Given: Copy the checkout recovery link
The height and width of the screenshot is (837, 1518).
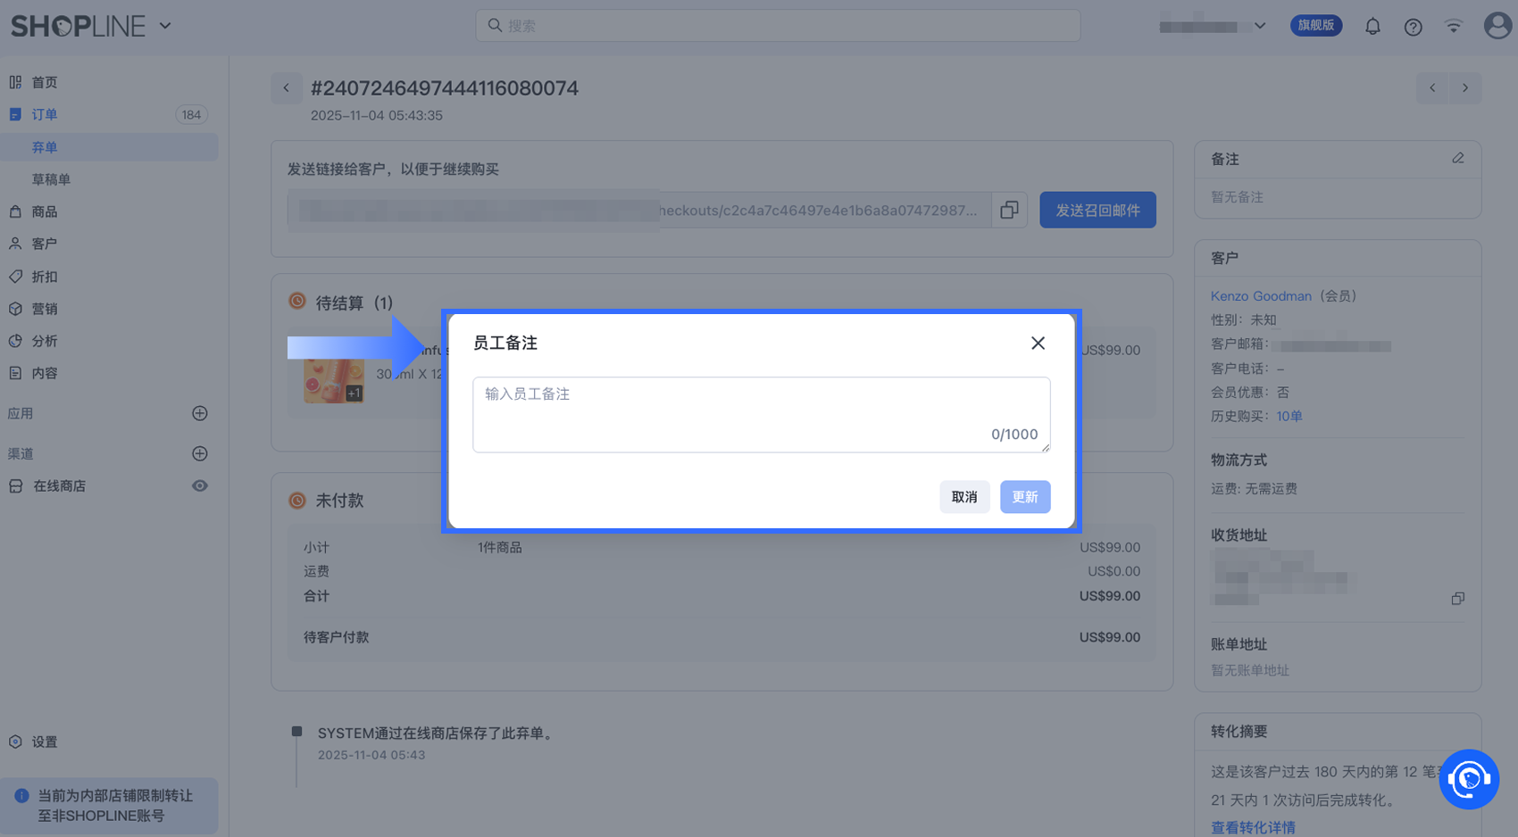Looking at the screenshot, I should (x=1010, y=210).
